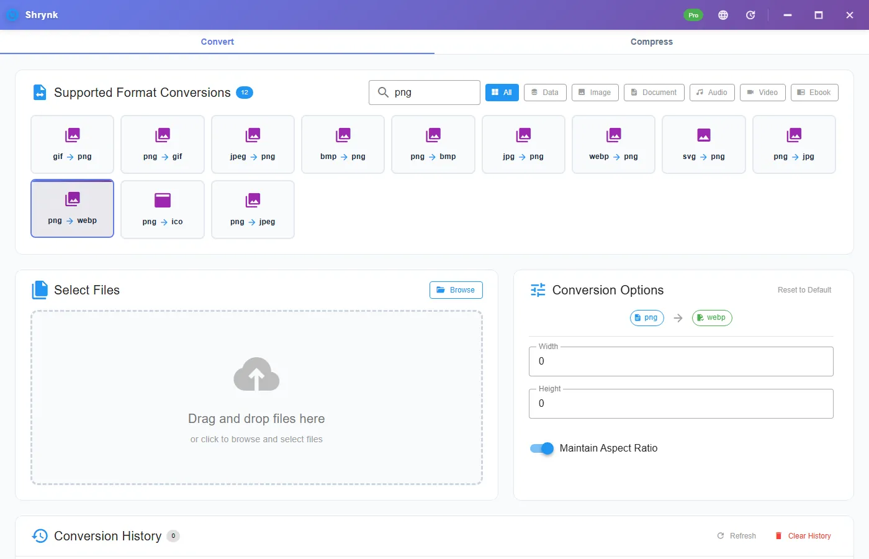Choose the png to jpeg conversion card
The image size is (869, 559).
pyautogui.click(x=253, y=209)
